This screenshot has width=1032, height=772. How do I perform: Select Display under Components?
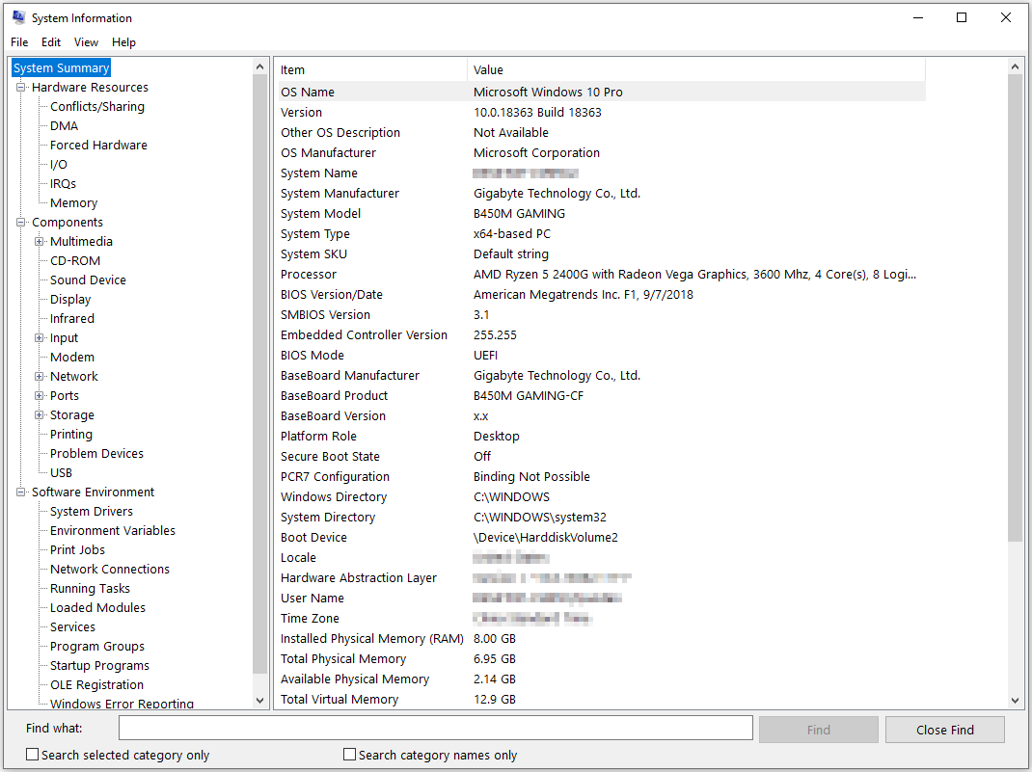tap(70, 299)
